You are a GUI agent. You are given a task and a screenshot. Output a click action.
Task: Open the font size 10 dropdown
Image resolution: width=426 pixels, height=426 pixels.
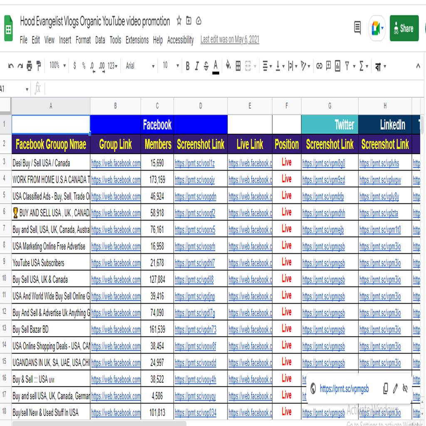click(x=171, y=65)
